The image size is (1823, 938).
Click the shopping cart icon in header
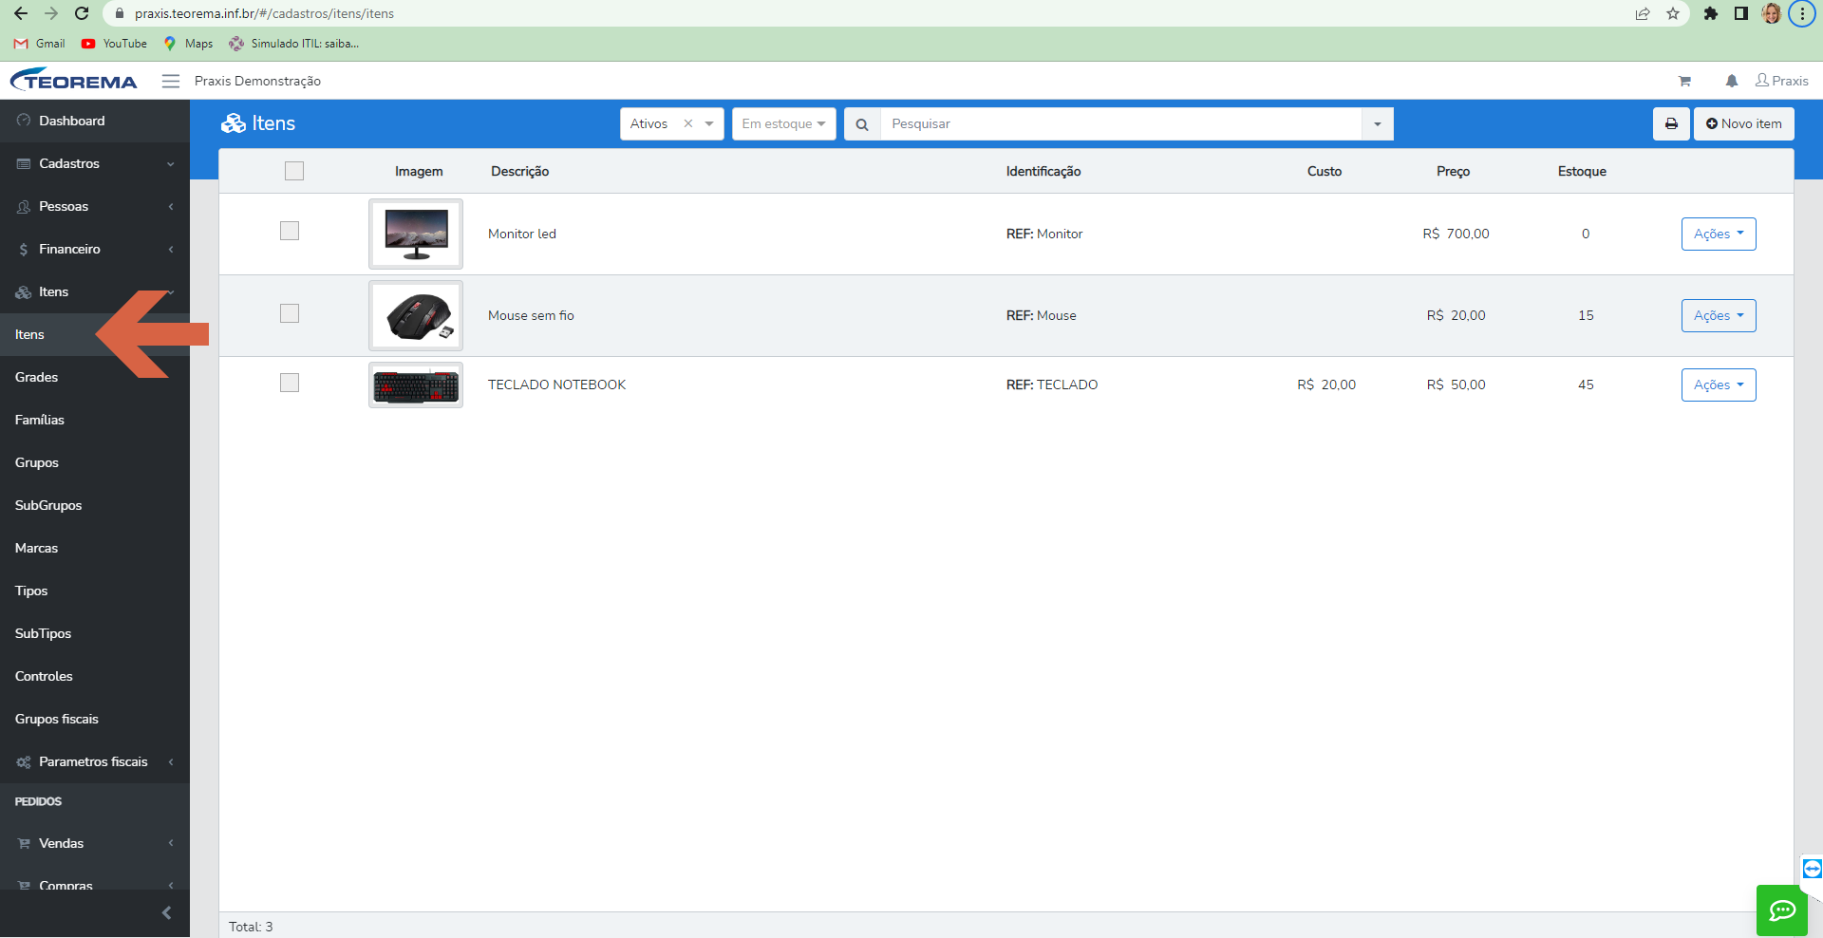point(1684,82)
